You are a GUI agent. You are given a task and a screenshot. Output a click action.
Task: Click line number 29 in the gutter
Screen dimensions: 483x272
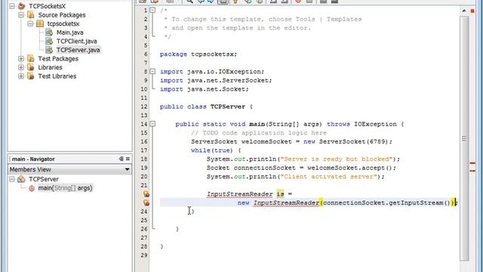pos(144,255)
